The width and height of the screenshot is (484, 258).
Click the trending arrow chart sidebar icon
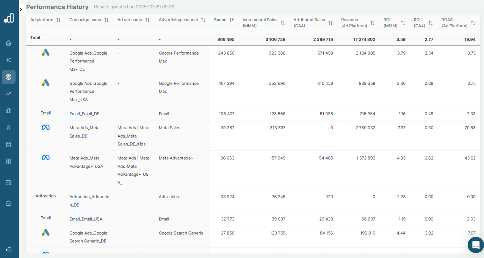coord(8,94)
